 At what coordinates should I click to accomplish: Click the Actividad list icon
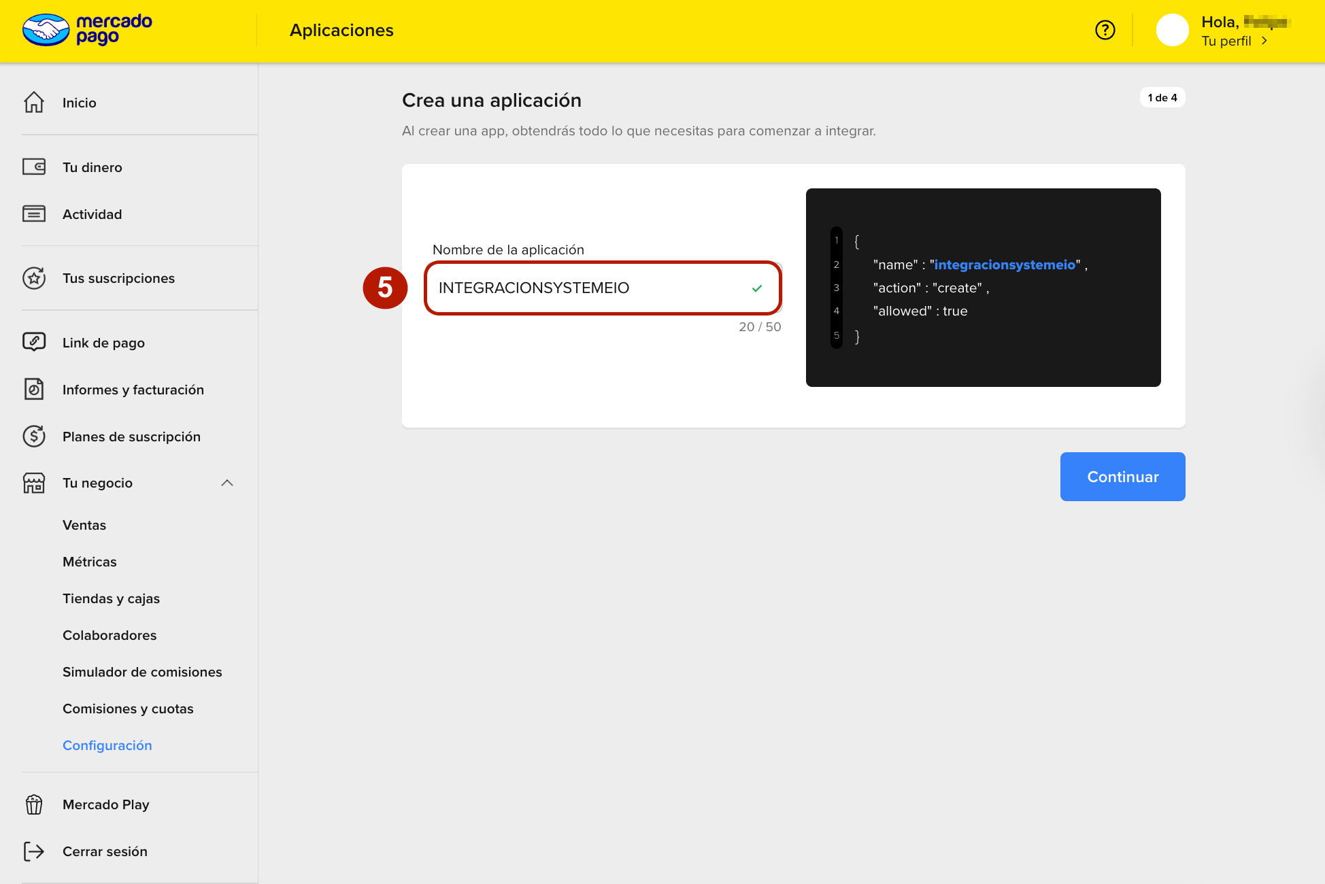34,214
